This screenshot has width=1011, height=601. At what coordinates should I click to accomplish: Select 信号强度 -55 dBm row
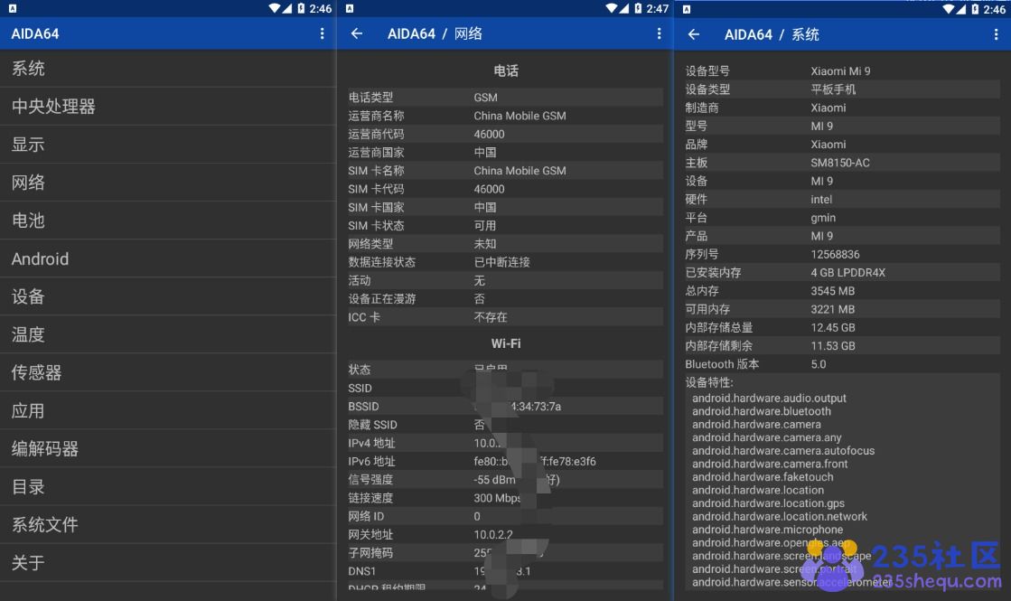click(x=506, y=479)
